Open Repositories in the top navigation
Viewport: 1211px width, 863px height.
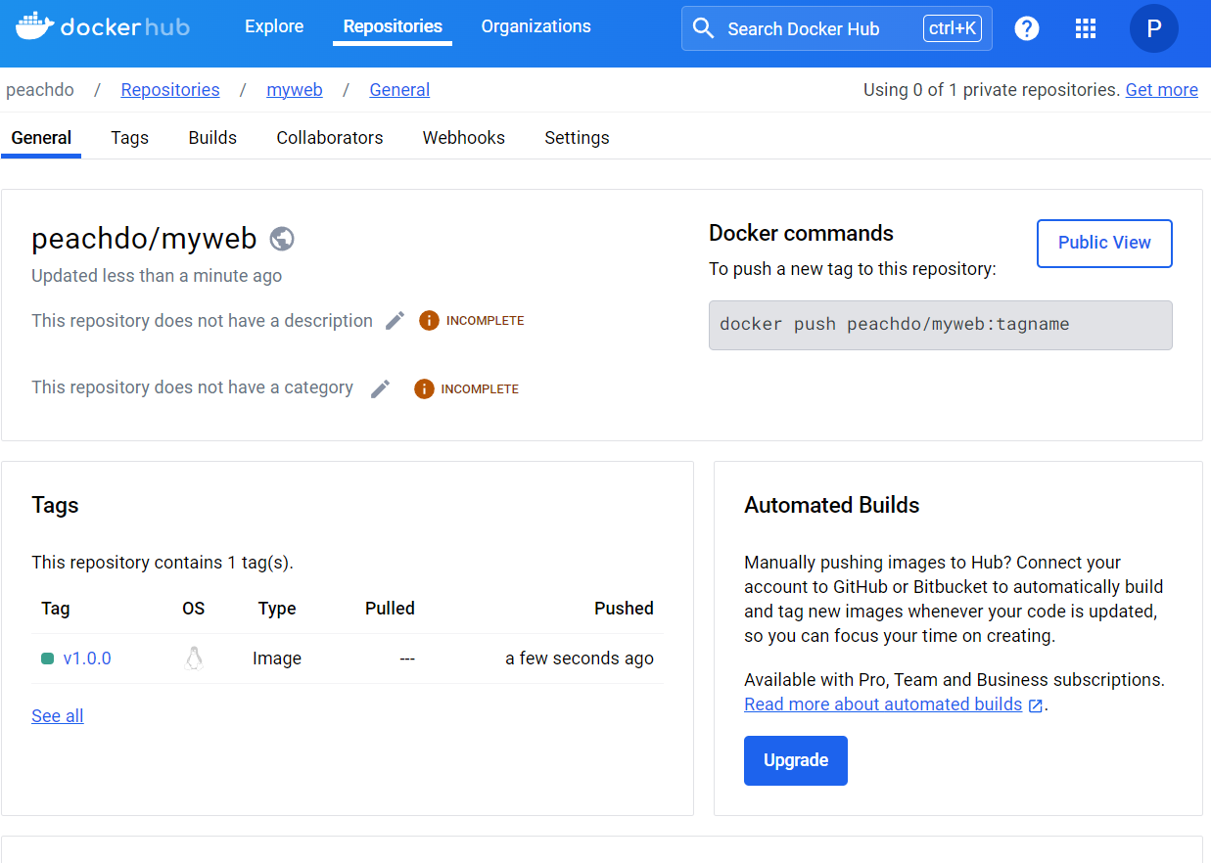click(x=393, y=26)
